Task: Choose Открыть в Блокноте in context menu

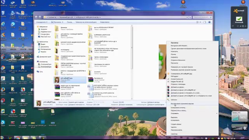Action: click(x=178, y=60)
